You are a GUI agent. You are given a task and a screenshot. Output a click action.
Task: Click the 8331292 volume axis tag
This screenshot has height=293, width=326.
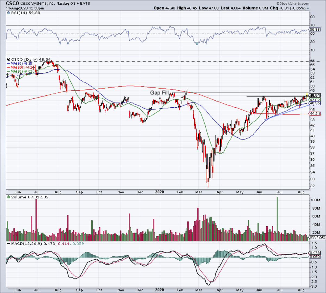click(317, 237)
